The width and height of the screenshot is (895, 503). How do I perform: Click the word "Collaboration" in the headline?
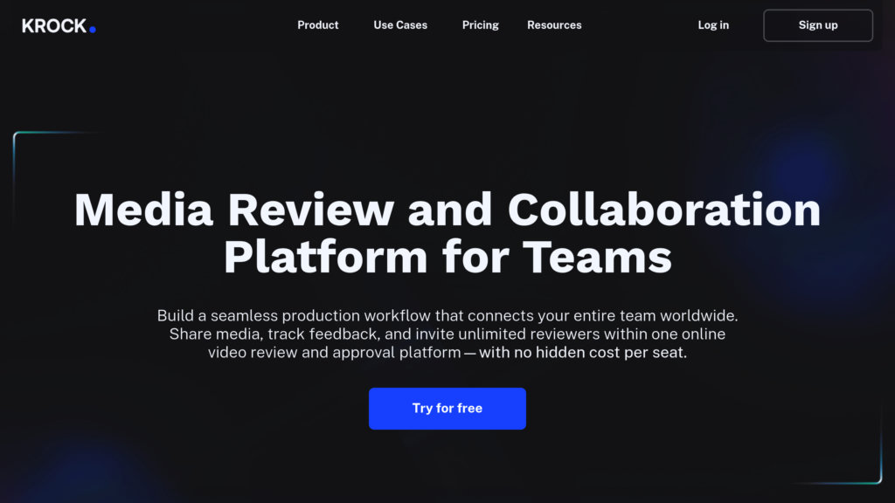click(x=664, y=210)
